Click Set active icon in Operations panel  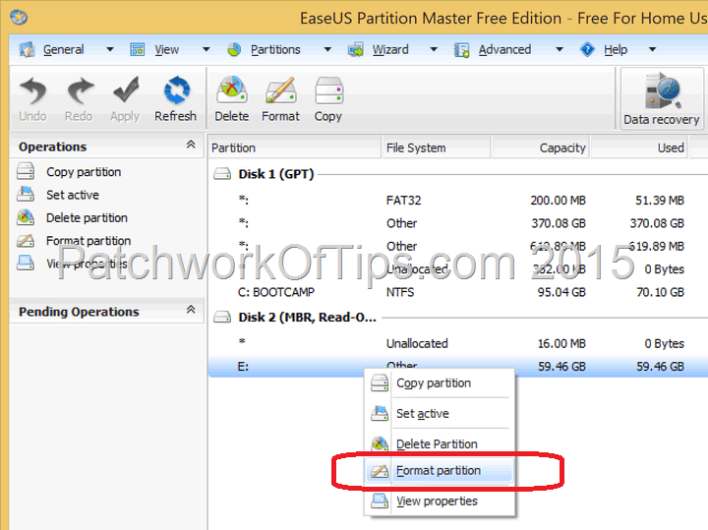tap(26, 194)
